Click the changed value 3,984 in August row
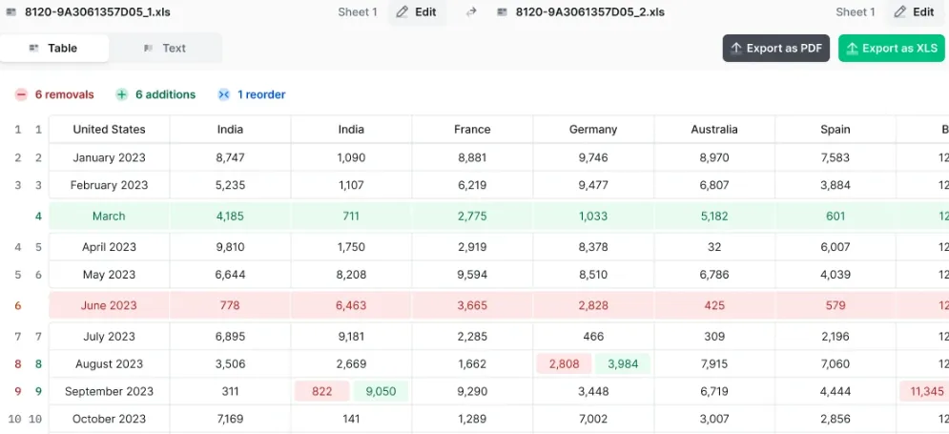This screenshot has height=434, width=949. pos(622,363)
